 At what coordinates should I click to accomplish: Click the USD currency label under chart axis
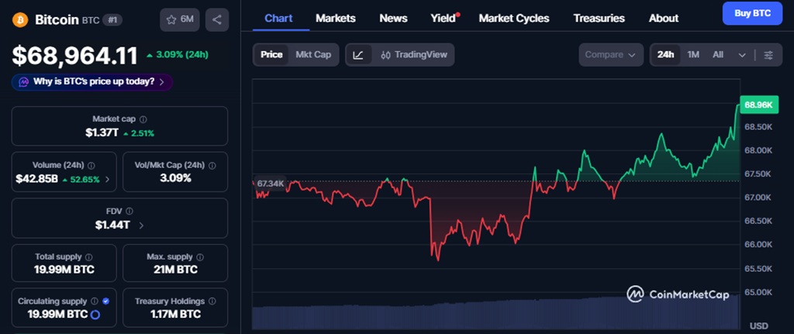(758, 325)
